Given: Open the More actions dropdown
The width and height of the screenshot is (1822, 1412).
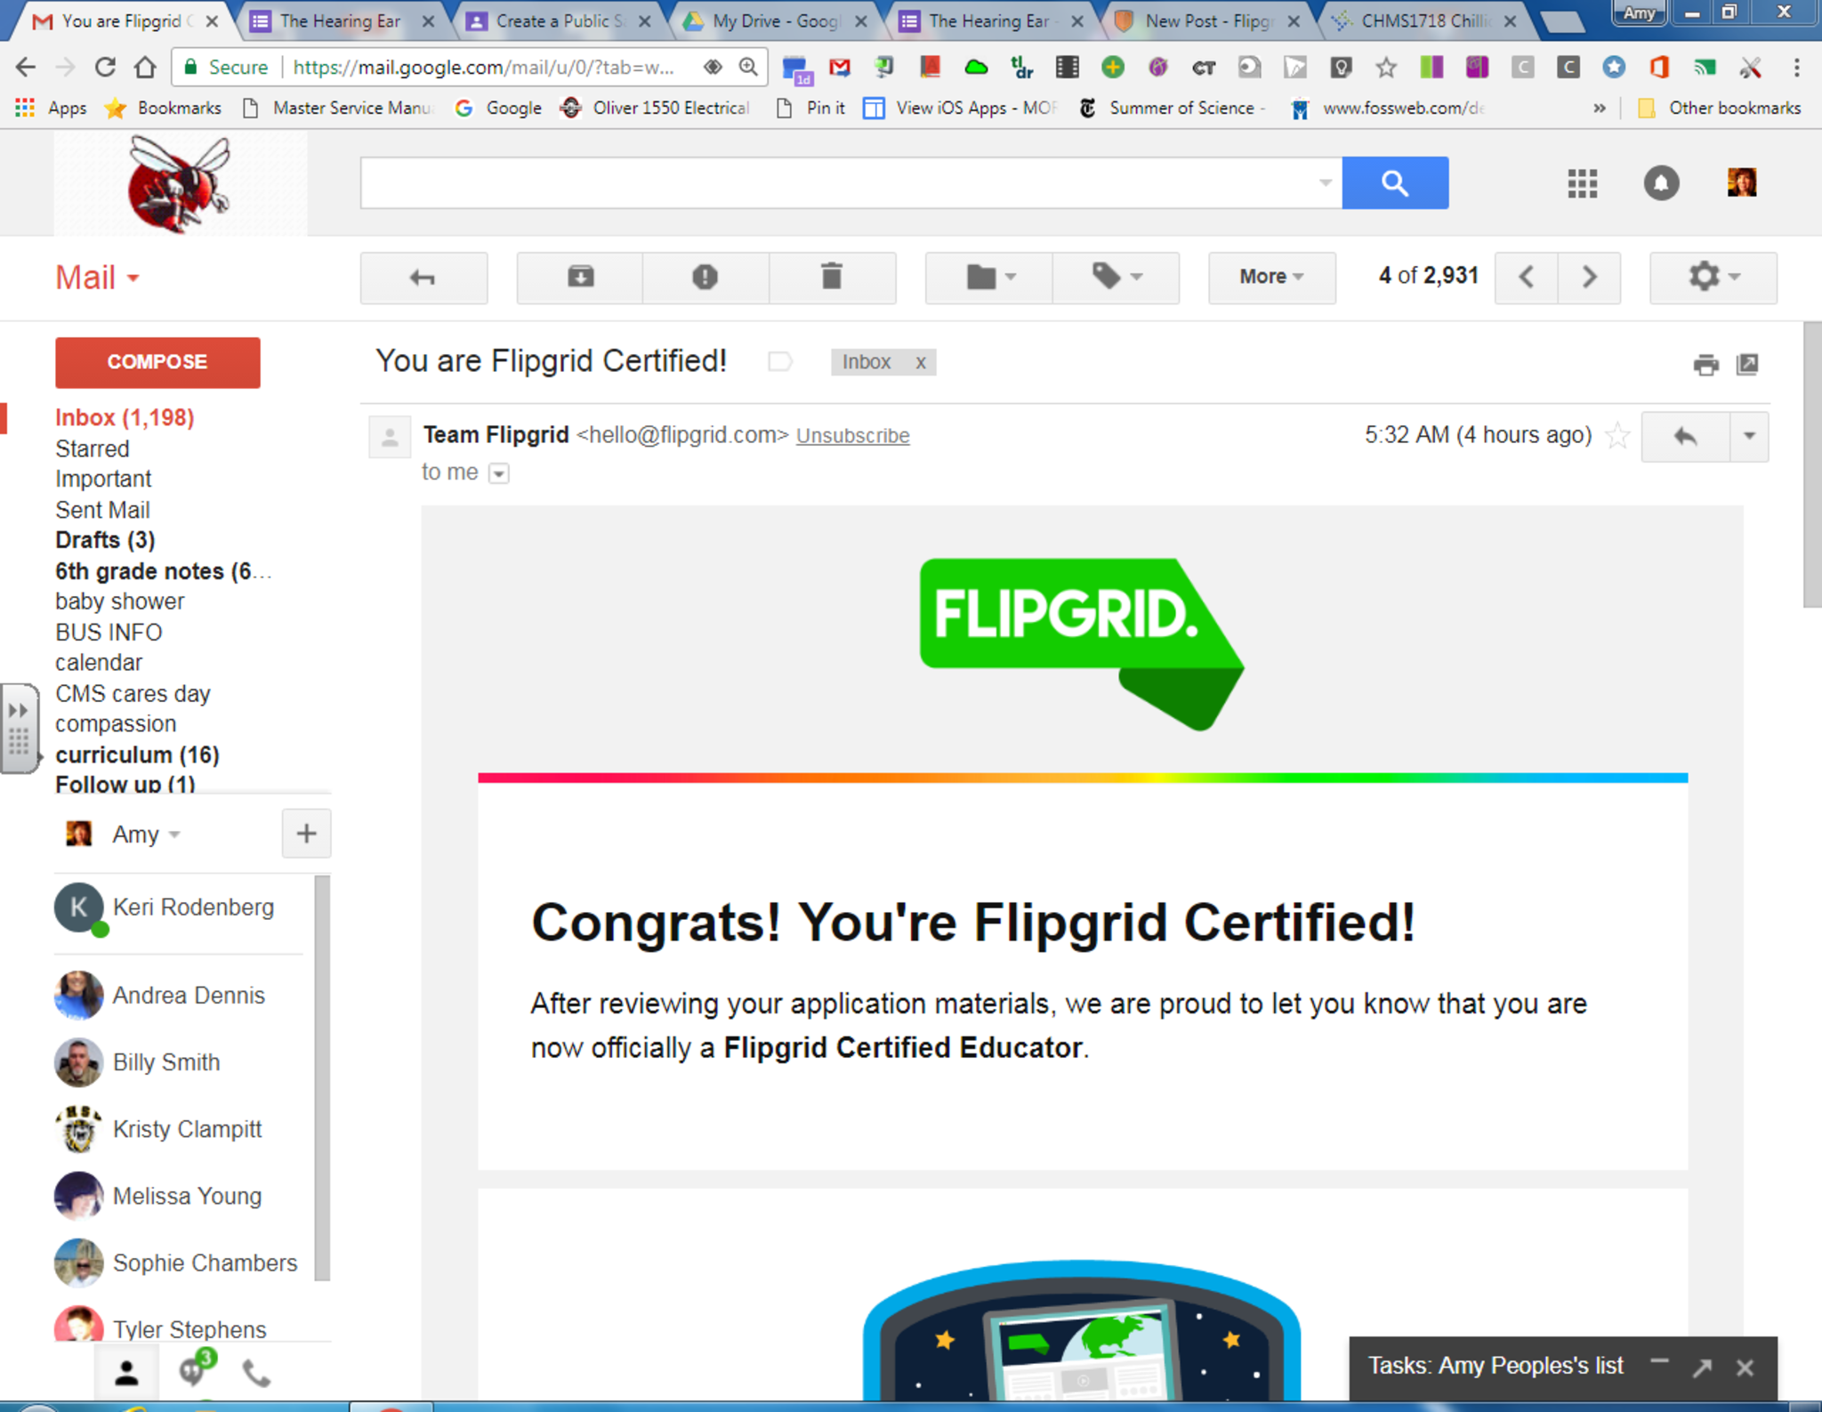Looking at the screenshot, I should (x=1270, y=278).
